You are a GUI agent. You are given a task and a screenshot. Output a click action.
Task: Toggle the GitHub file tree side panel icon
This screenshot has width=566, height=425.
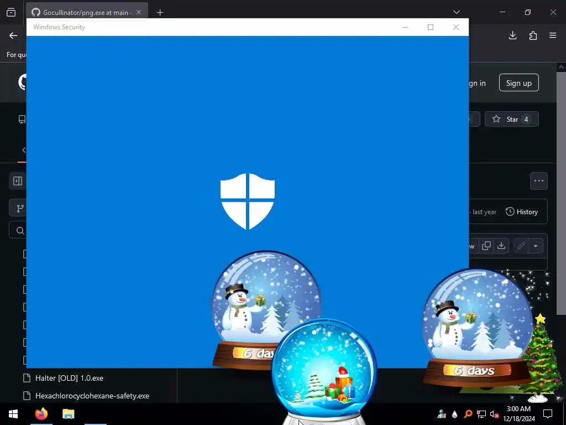tap(18, 181)
